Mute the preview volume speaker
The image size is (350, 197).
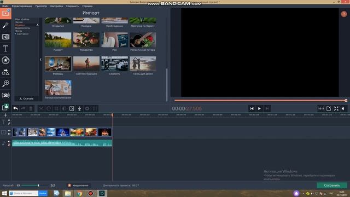click(x=343, y=108)
